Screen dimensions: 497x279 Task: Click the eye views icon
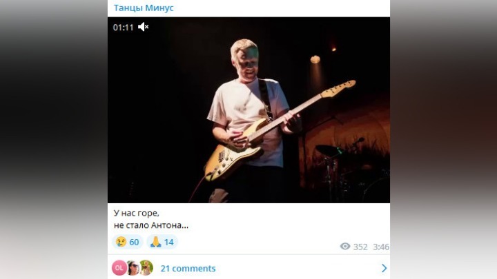[345, 246]
